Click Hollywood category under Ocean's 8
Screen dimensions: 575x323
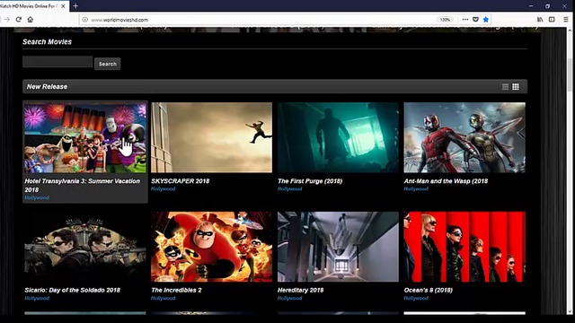point(416,298)
